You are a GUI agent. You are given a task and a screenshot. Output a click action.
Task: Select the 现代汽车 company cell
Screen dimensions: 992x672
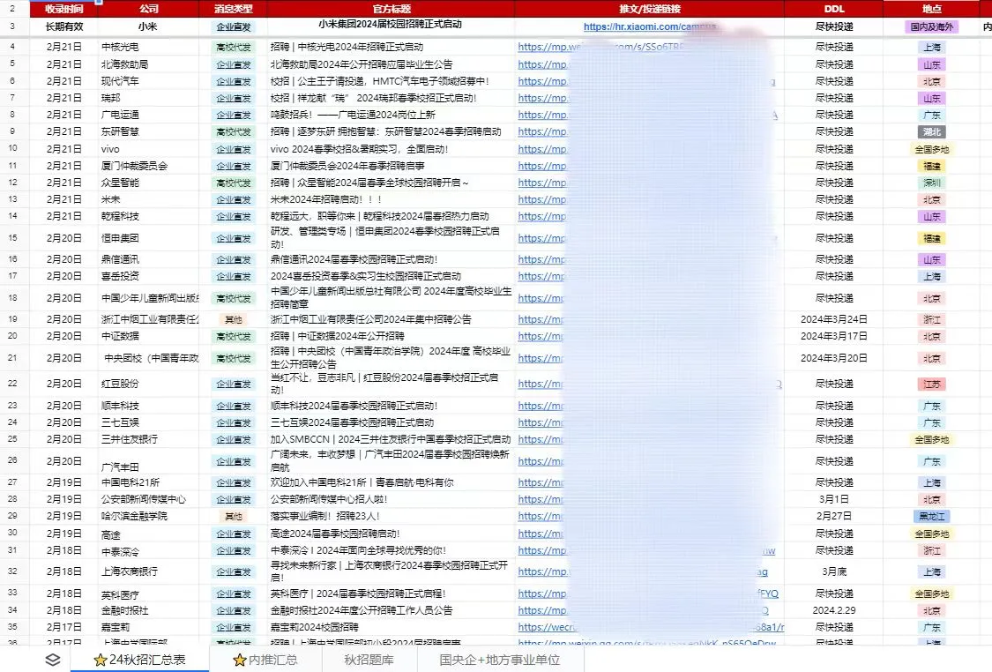click(149, 81)
